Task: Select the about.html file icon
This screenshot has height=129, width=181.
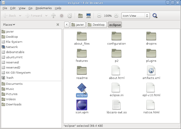Action: point(116,70)
